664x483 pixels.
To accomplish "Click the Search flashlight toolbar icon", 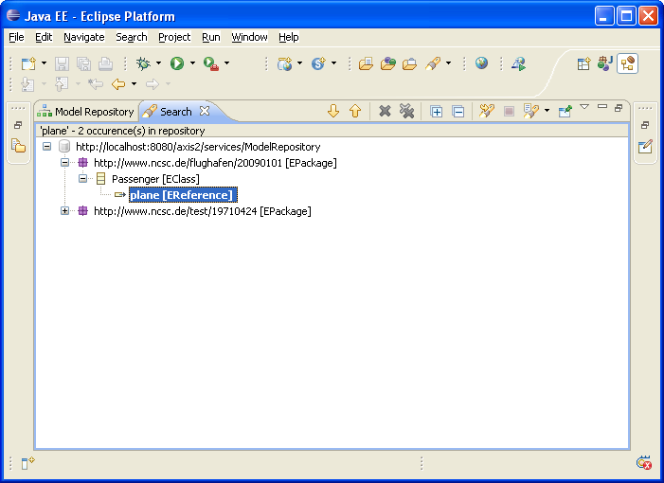I will tap(433, 63).
